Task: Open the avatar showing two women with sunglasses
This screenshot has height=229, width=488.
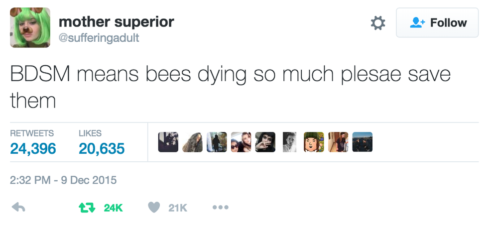Action: (x=241, y=142)
